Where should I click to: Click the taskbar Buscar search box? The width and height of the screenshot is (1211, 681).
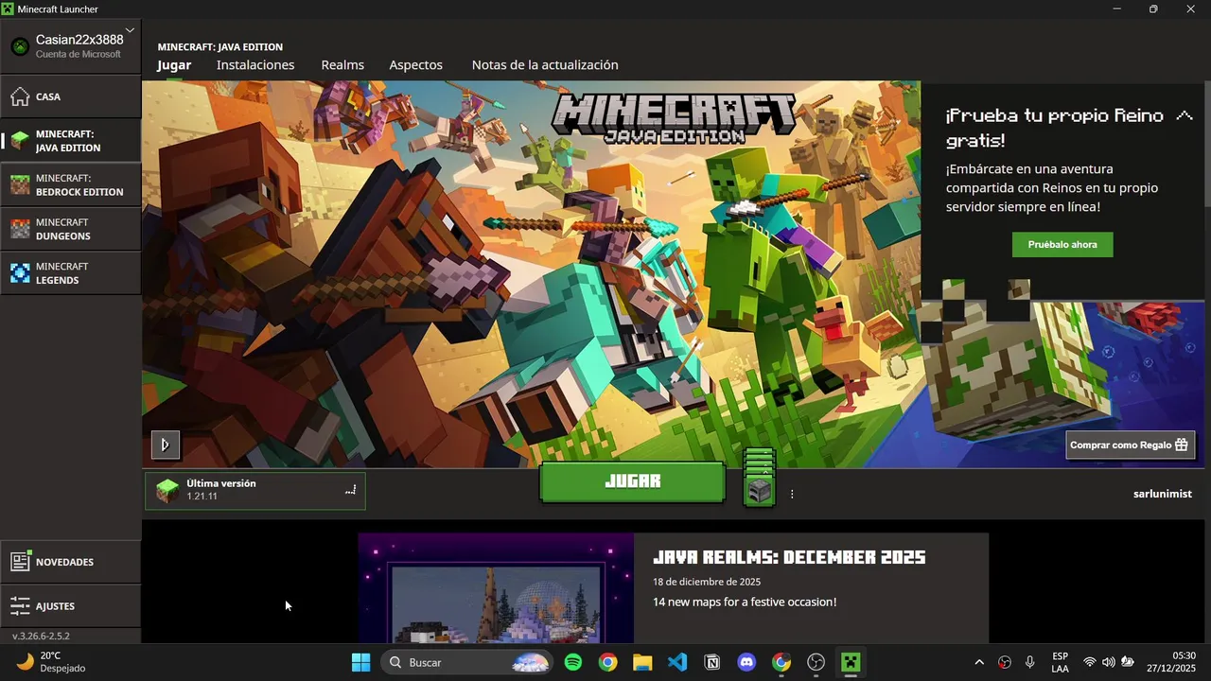click(x=466, y=662)
